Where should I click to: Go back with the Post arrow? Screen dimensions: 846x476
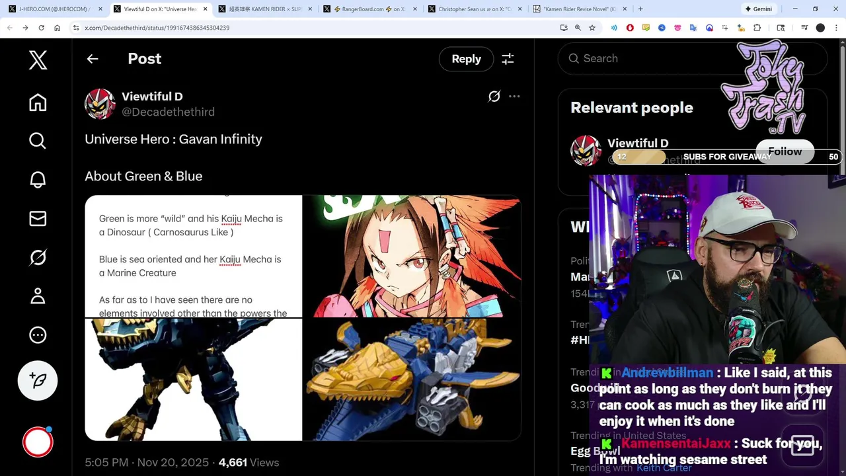93,59
